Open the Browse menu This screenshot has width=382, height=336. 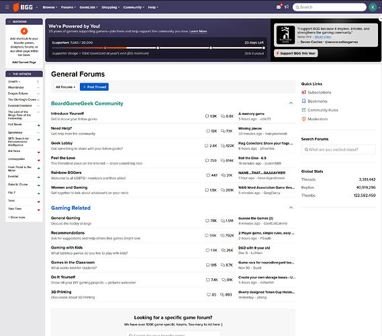[x=50, y=7]
